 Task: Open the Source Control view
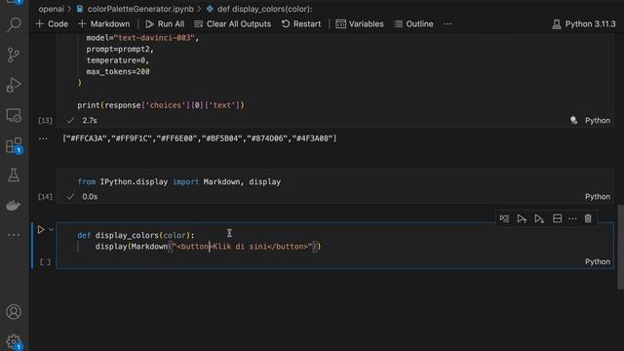click(14, 55)
